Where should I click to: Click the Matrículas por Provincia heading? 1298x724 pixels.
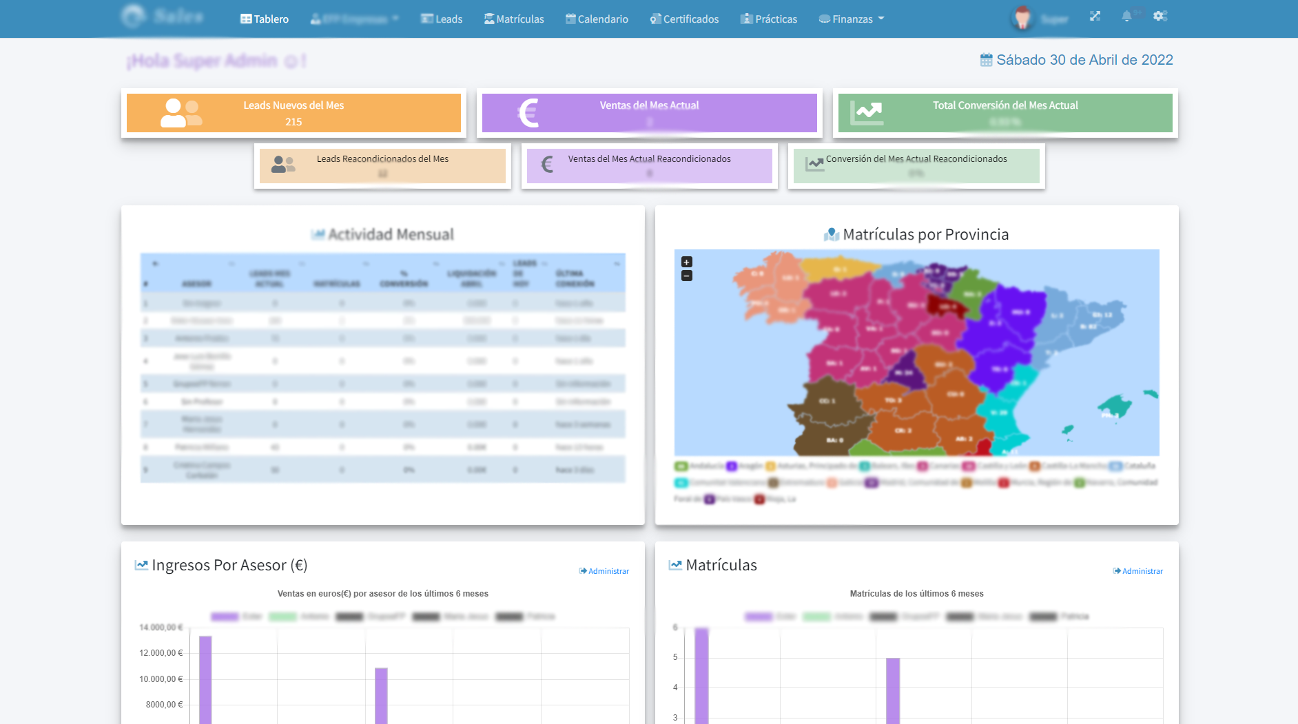coord(925,234)
